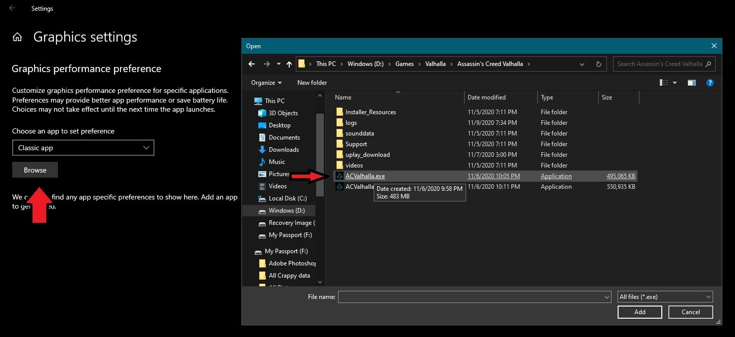
Task: Click the Desktop icon in the navigation pane
Action: click(x=262, y=125)
